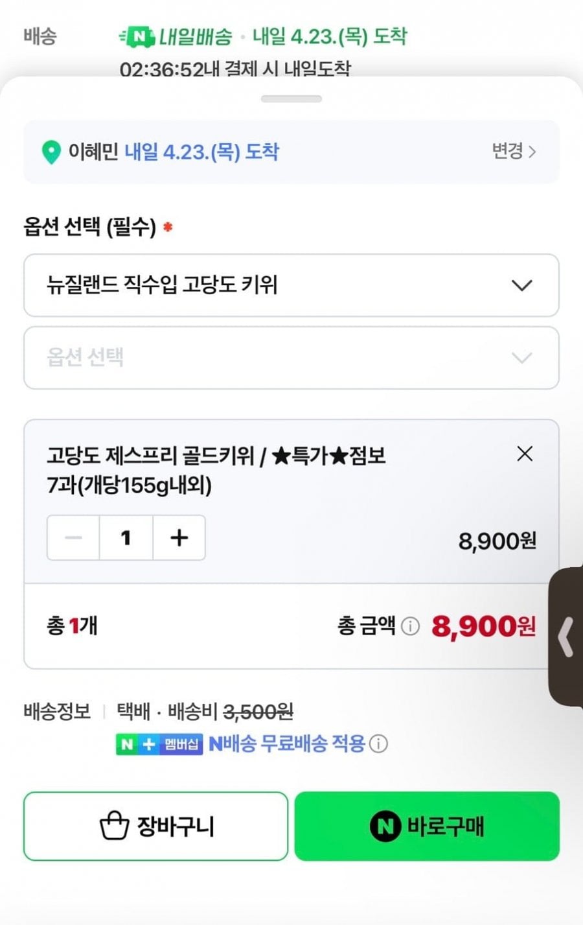Click chevron on the first option dropdown
This screenshot has height=925, width=583.
coord(521,285)
